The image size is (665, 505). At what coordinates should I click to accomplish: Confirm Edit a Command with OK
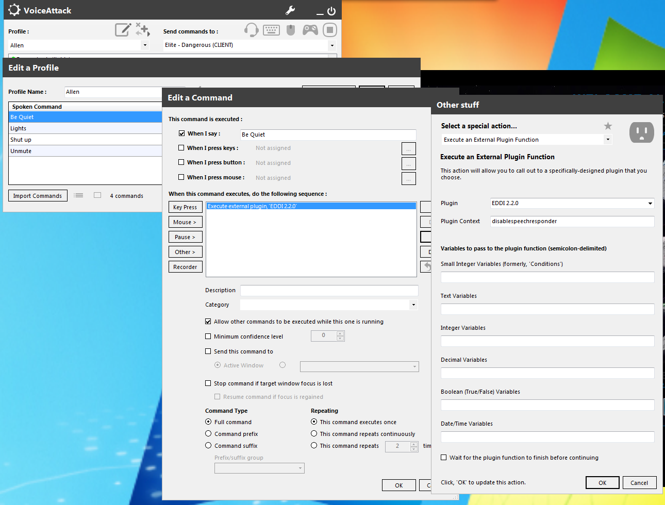399,485
